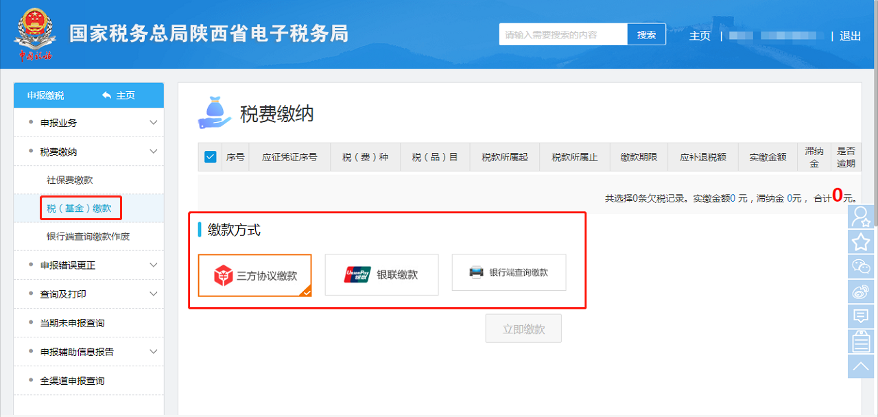Viewport: 878px width, 417px height.
Task: Open 申报辅助信息报告 menu item
Action: [88, 352]
